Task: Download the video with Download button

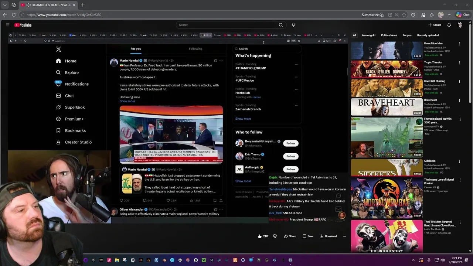Action: [x=328, y=236]
